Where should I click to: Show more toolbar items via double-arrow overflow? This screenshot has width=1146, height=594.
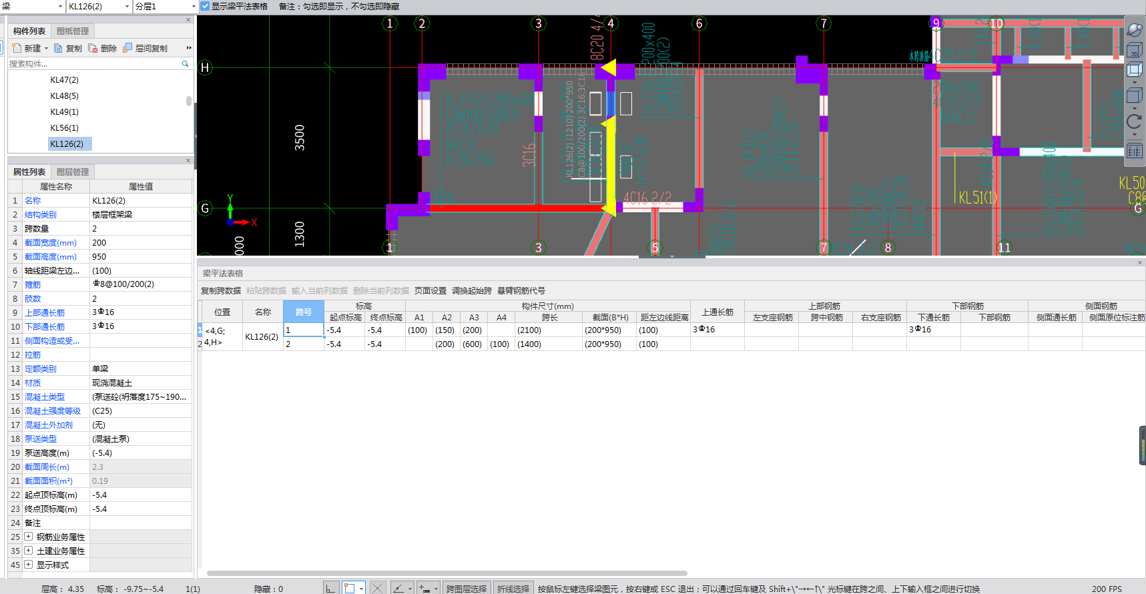[x=189, y=48]
